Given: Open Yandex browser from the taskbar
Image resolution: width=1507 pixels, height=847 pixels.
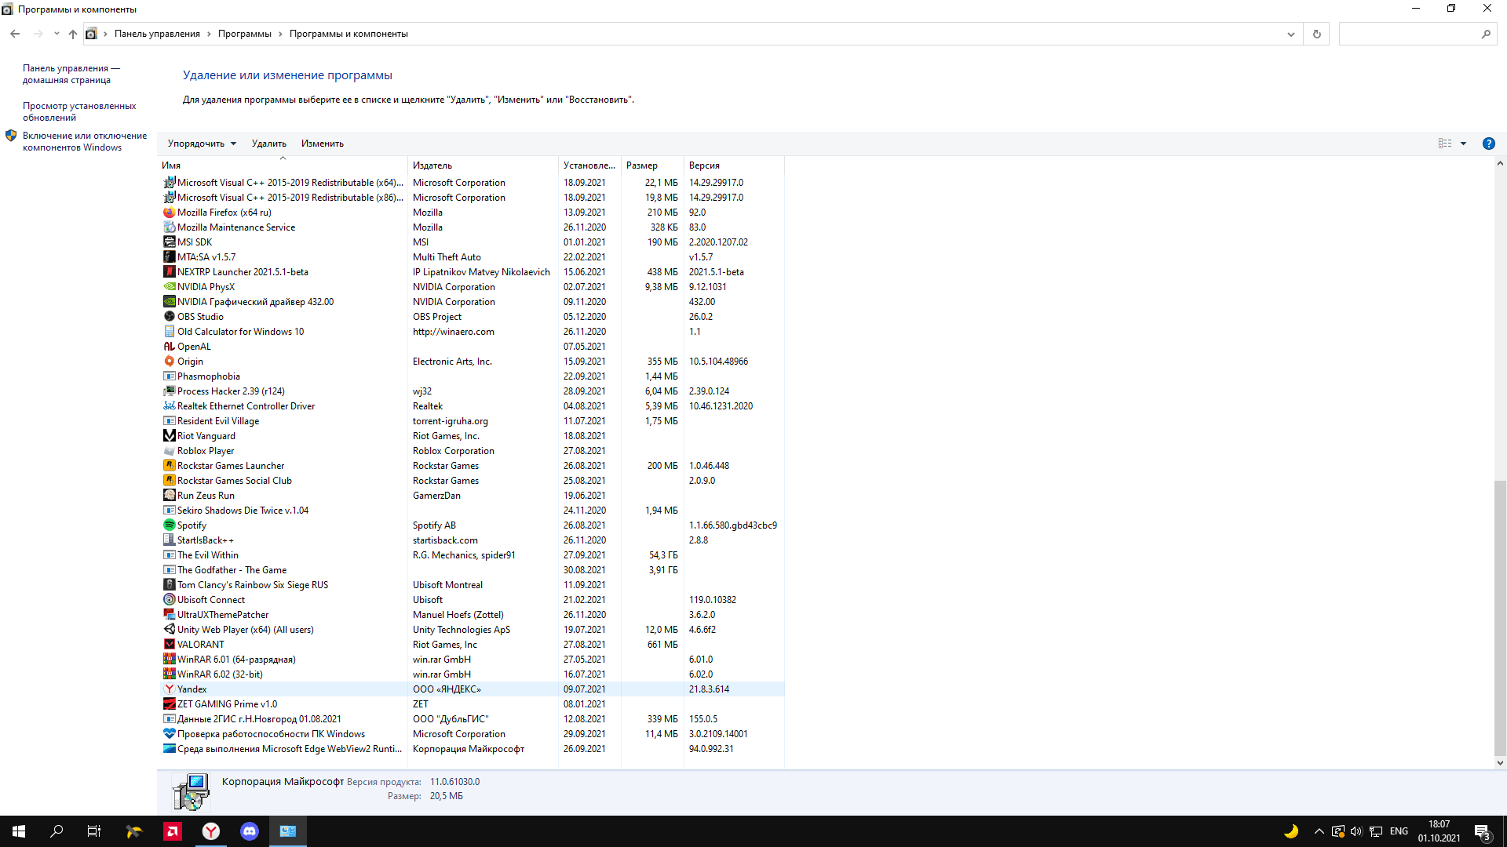Looking at the screenshot, I should coord(211,831).
